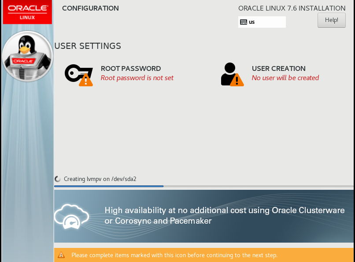Select the us keyboard layout indicator

[x=262, y=22]
